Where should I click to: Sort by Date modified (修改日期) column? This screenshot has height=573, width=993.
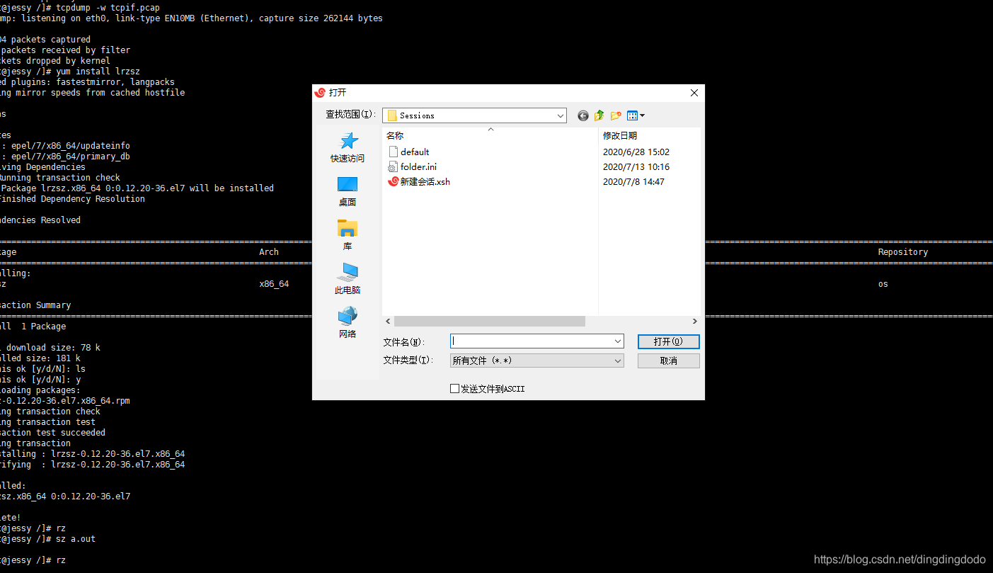[620, 135]
